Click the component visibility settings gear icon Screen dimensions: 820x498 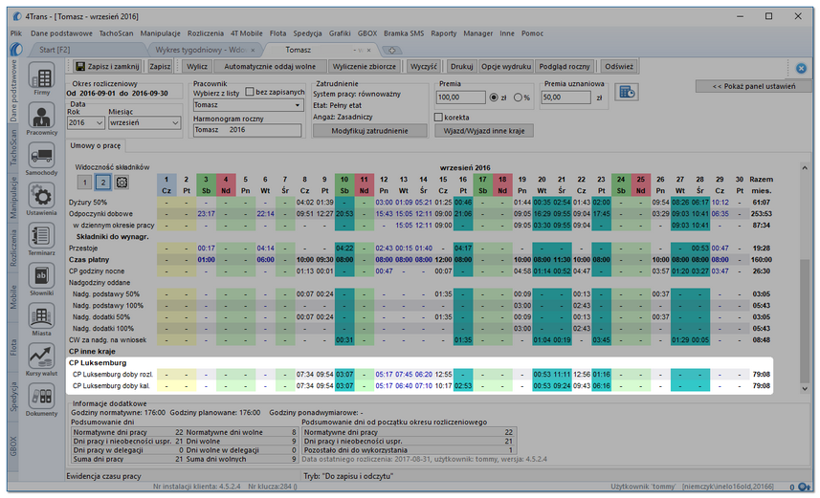[122, 182]
